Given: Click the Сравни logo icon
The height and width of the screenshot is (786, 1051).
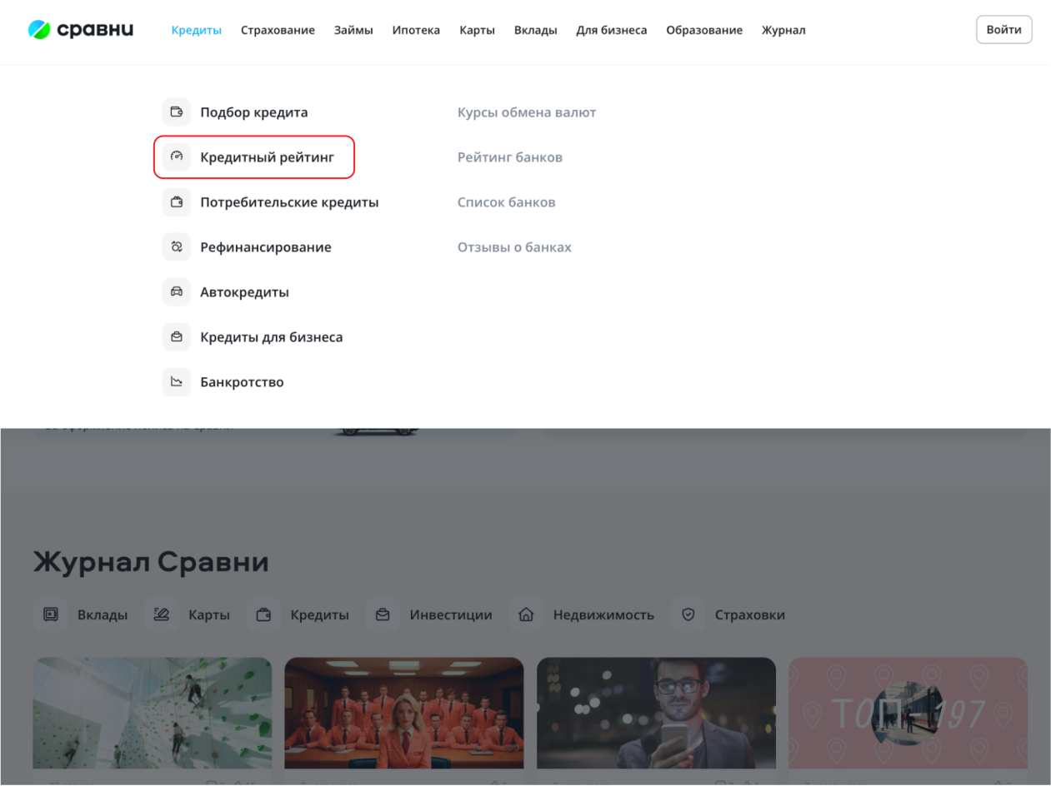Looking at the screenshot, I should click(x=39, y=30).
